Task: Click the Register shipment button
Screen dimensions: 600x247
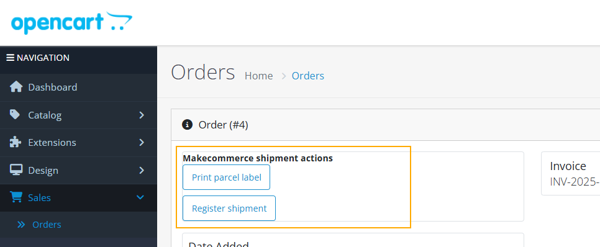Action: (x=229, y=209)
